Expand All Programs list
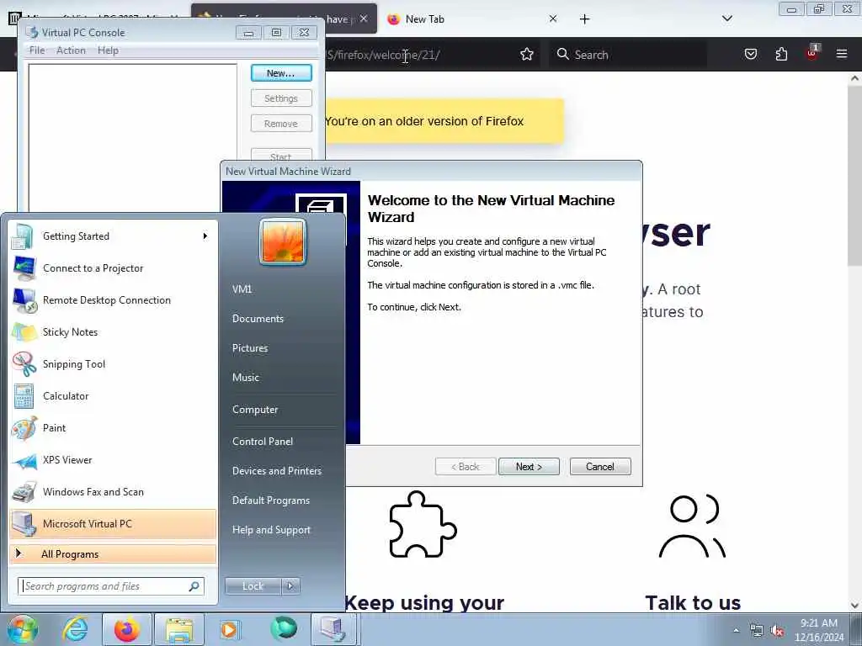 (x=113, y=554)
